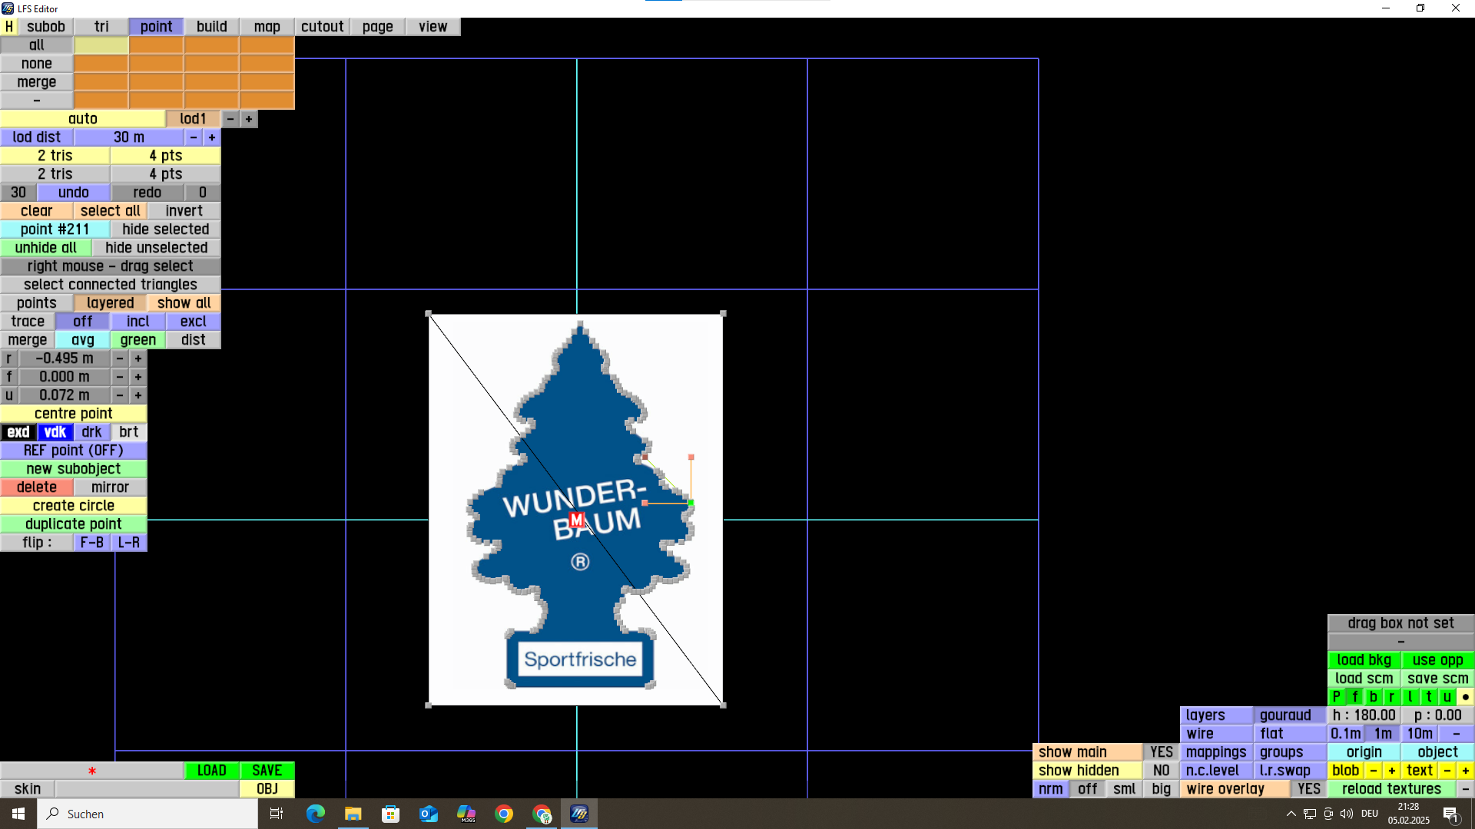The height and width of the screenshot is (829, 1475).
Task: Select the light yellow swatch beside all
Action: tap(101, 45)
